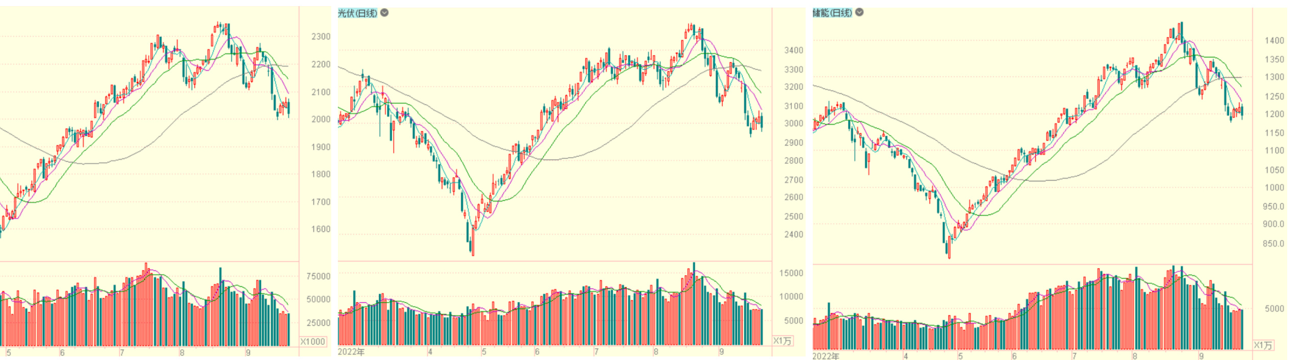Click the 2300 price label on left chart
Screen dimensions: 1302x360
[x=321, y=37]
